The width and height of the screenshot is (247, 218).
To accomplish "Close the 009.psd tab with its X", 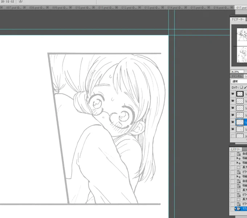I will coord(70,7).
